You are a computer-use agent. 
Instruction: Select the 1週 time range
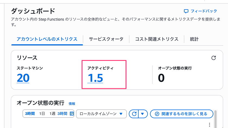(x=52, y=114)
